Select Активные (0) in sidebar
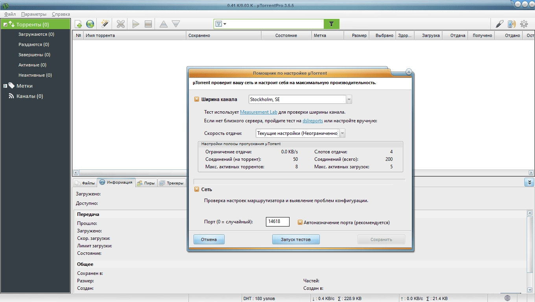 [32, 65]
